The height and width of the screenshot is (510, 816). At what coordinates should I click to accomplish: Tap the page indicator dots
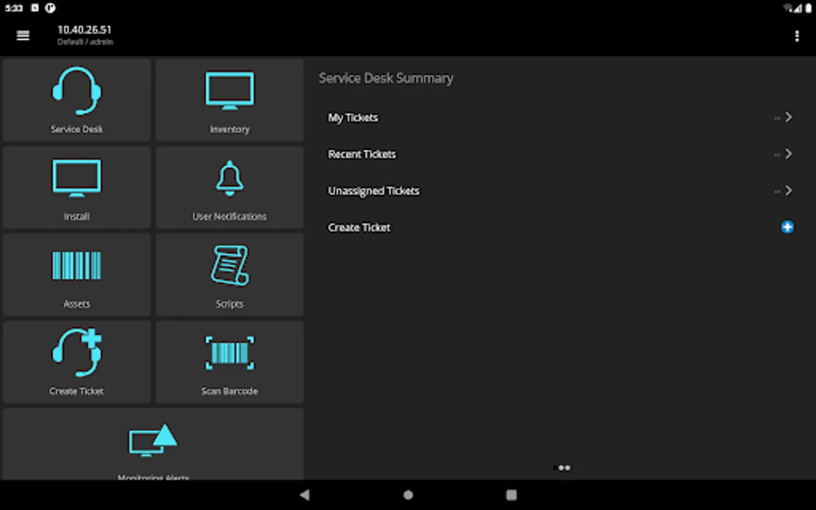pos(563,467)
